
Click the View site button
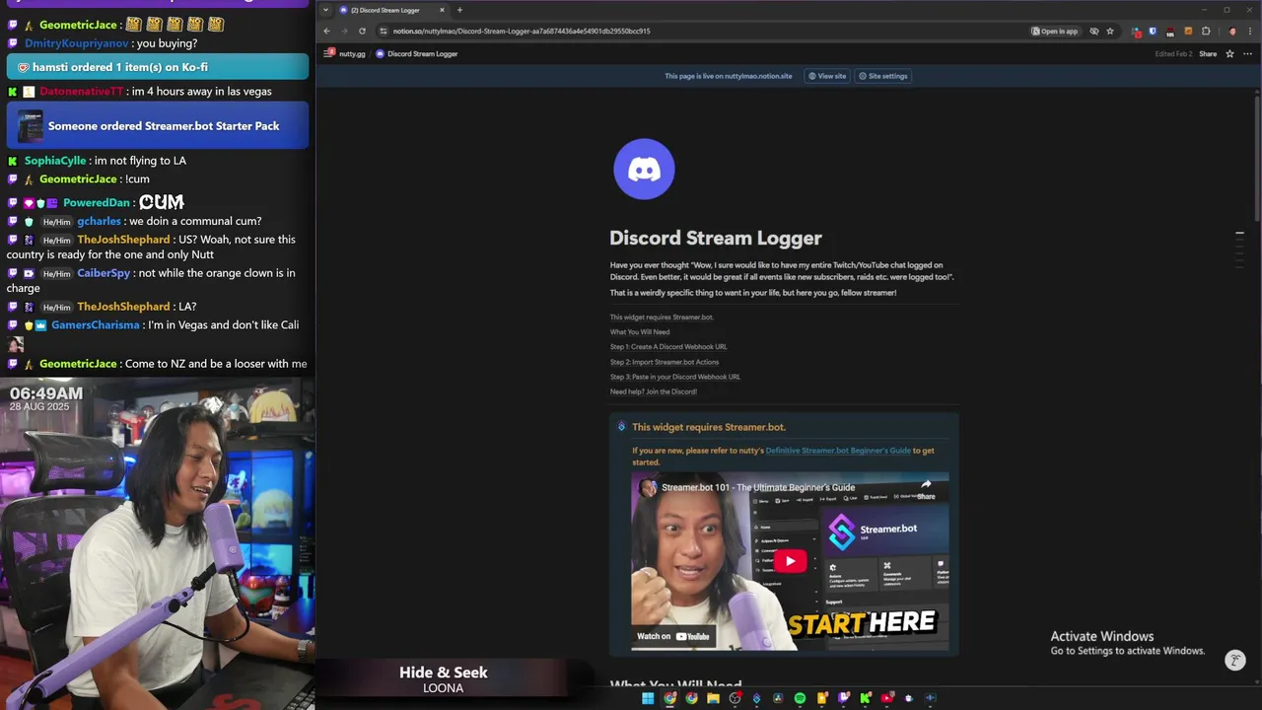click(827, 76)
